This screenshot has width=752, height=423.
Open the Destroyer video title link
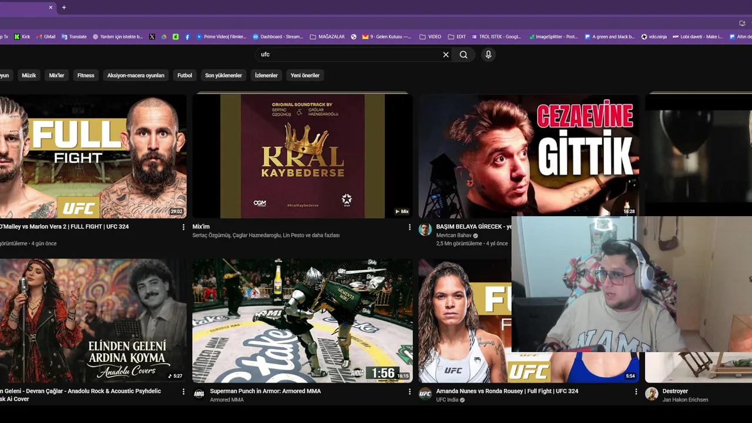coord(675,391)
